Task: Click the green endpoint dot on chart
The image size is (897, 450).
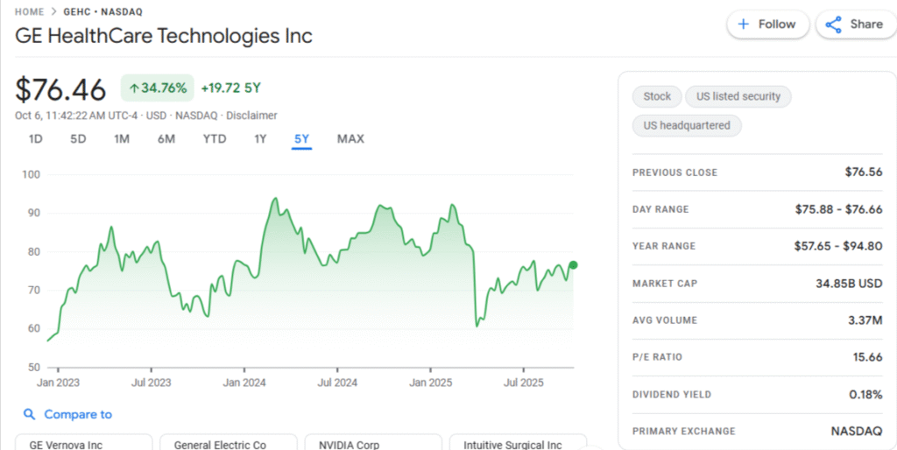Action: pos(574,265)
